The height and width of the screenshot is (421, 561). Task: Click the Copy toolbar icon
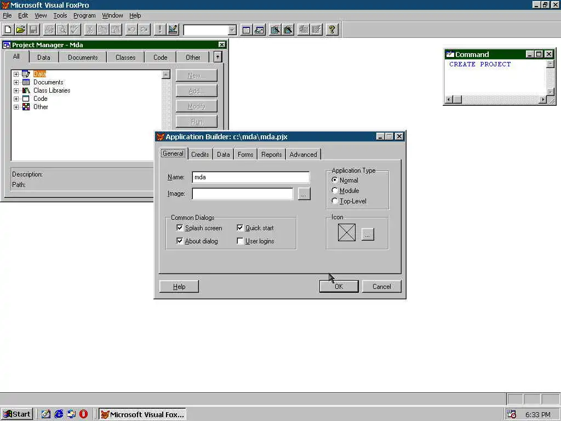(x=103, y=30)
